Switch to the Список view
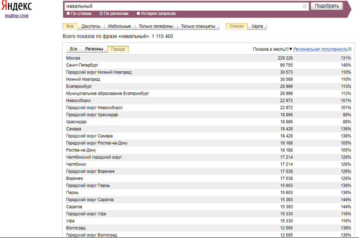Screen dimensions: 359x238 pyautogui.click(x=236, y=26)
